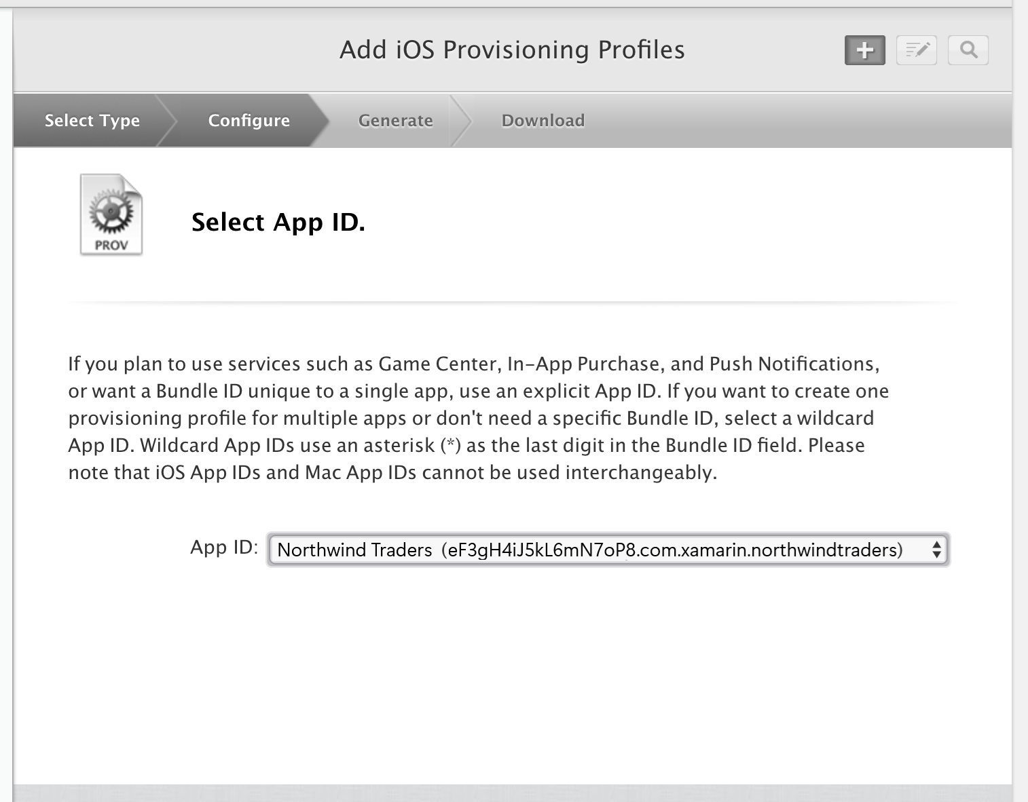Click the Select App ID heading

click(x=278, y=222)
